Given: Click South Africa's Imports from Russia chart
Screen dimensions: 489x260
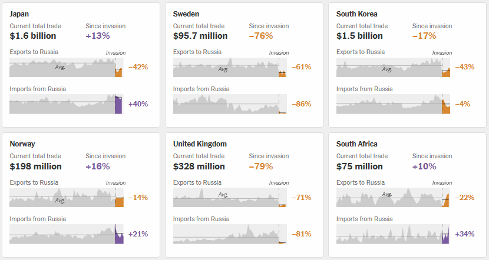Looking at the screenshot, I should point(392,234).
